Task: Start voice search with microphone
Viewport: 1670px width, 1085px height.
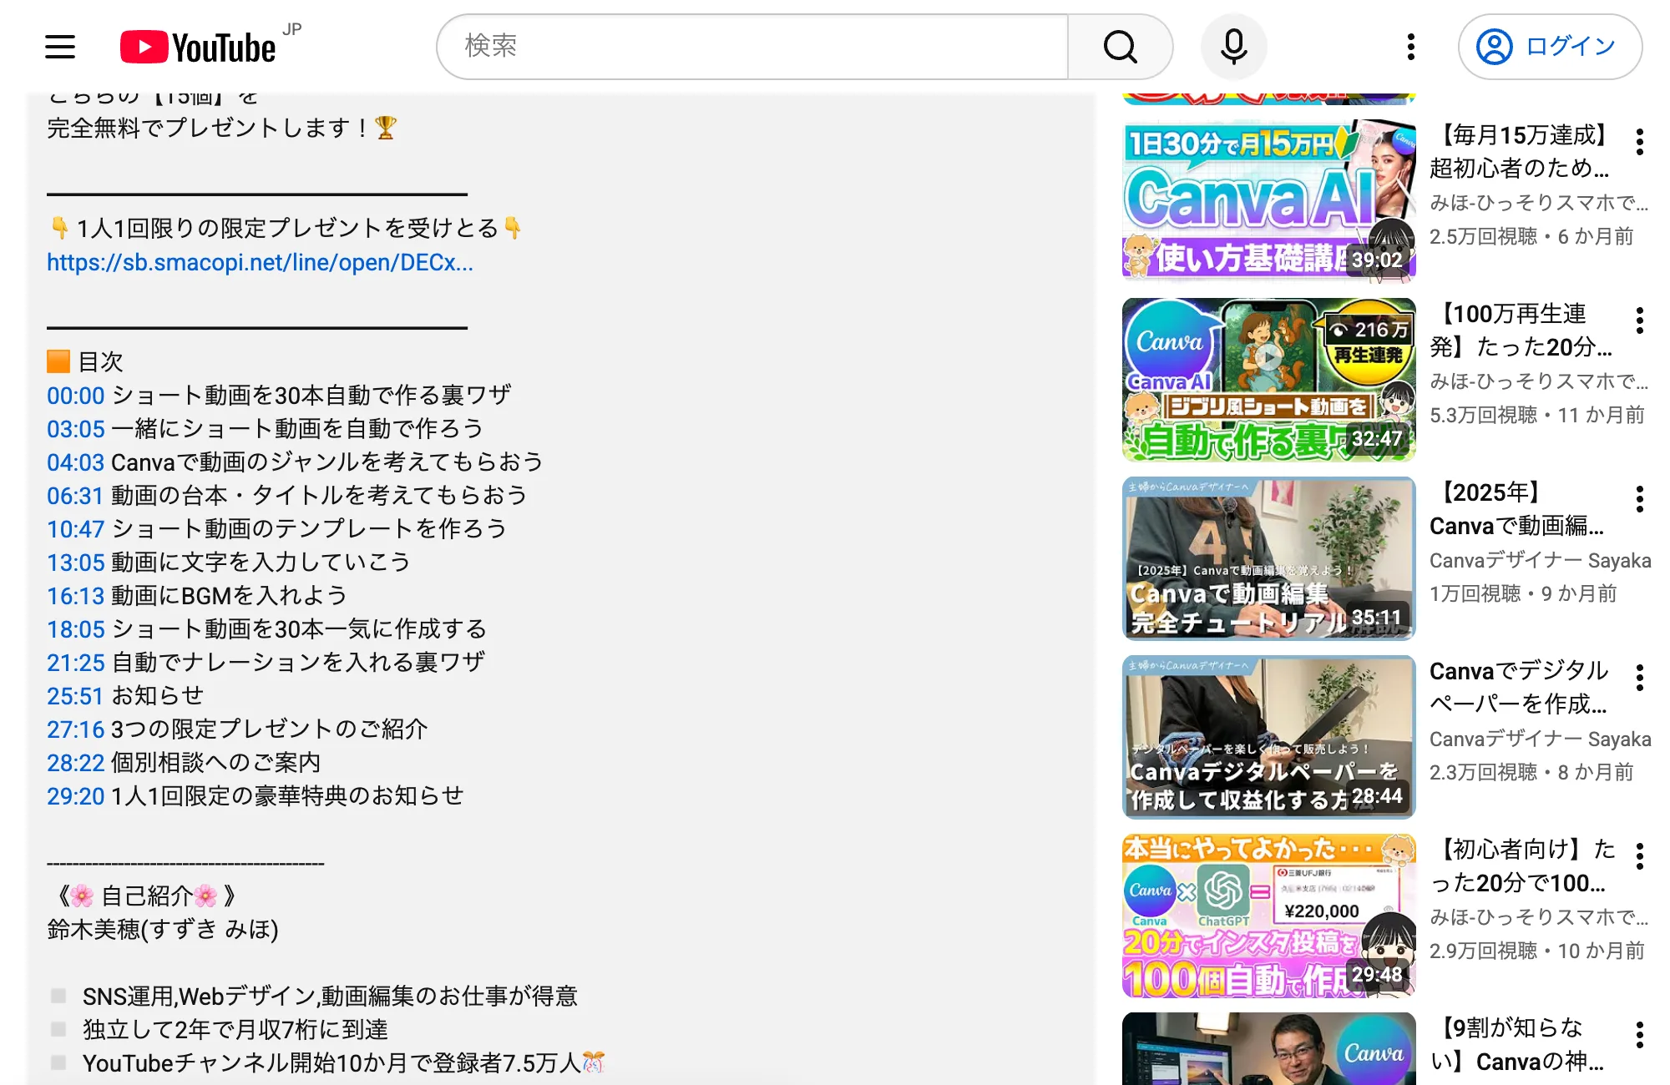Action: pos(1233,47)
